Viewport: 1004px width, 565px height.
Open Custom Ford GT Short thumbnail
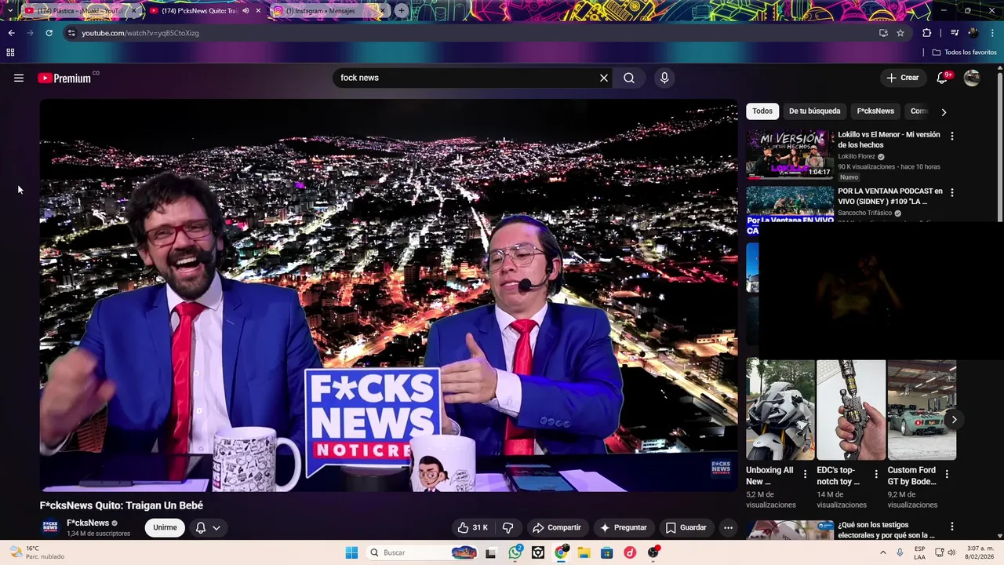[922, 410]
